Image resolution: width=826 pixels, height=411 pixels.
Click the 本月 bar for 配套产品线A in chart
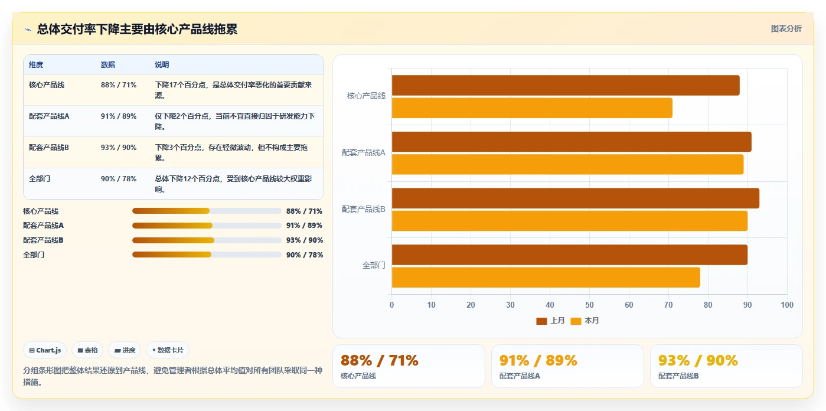pos(567,164)
